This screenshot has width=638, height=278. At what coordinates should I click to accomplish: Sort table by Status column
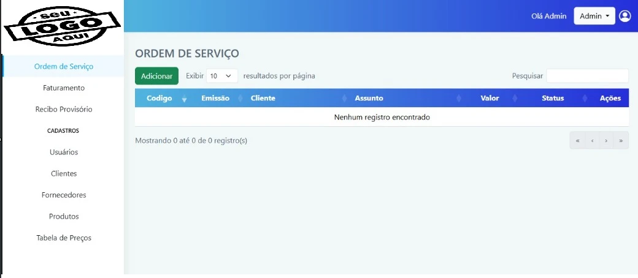553,99
